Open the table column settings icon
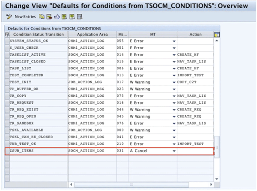257x191 pixels. click(x=217, y=35)
